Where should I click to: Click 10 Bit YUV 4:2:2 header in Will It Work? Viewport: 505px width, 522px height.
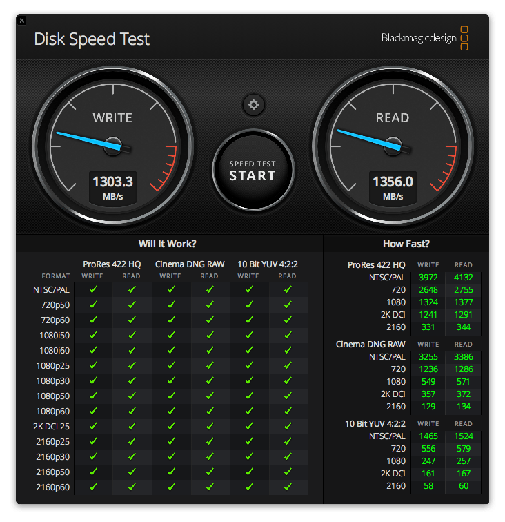pyautogui.click(x=268, y=264)
